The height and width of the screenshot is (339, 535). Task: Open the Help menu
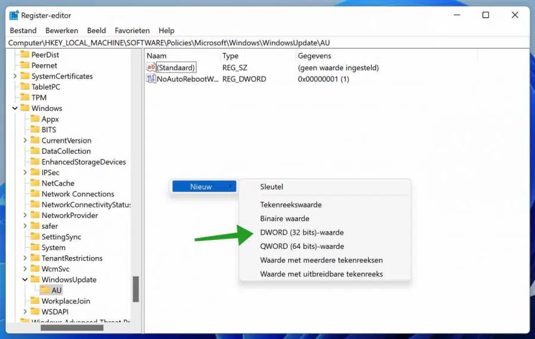point(166,31)
